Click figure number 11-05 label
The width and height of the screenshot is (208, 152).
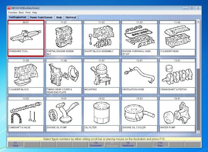coord(26,60)
